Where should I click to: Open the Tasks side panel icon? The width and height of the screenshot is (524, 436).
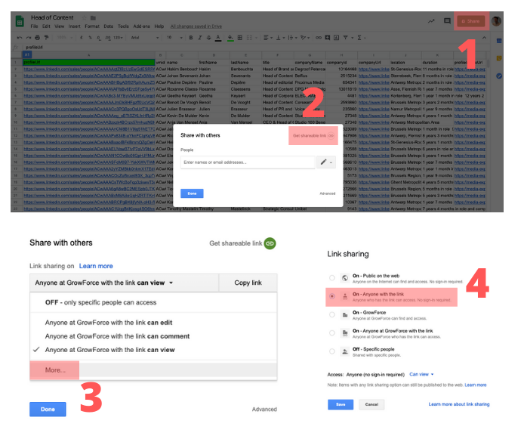499,76
